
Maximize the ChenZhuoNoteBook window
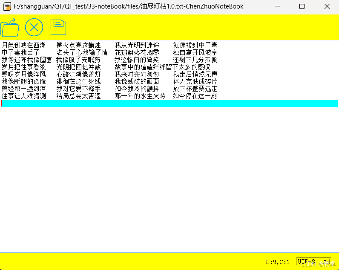(x=302, y=6)
